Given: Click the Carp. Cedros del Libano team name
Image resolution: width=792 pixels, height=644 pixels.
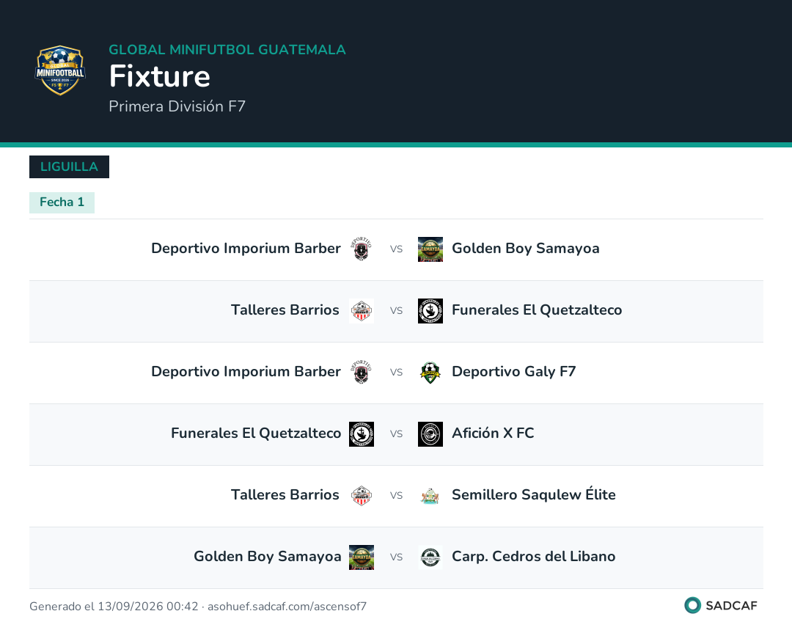Looking at the screenshot, I should pyautogui.click(x=533, y=557).
